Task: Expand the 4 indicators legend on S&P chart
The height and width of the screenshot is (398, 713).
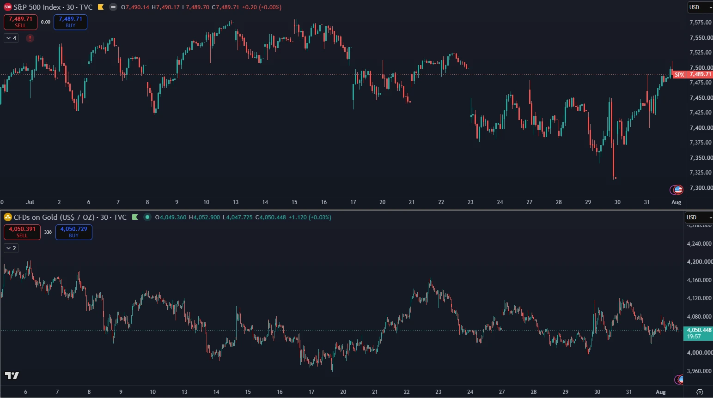Action: 11,38
